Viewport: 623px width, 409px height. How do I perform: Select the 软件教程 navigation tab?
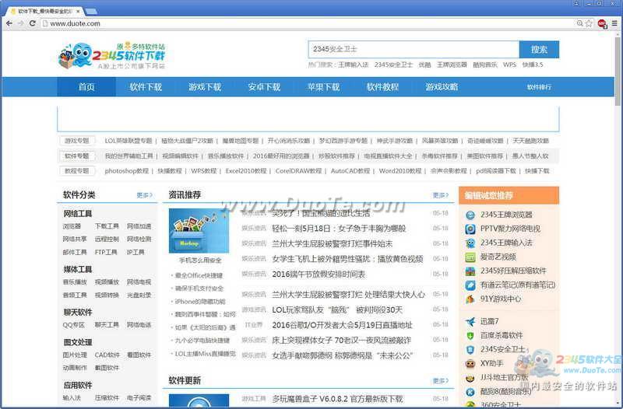(x=382, y=87)
